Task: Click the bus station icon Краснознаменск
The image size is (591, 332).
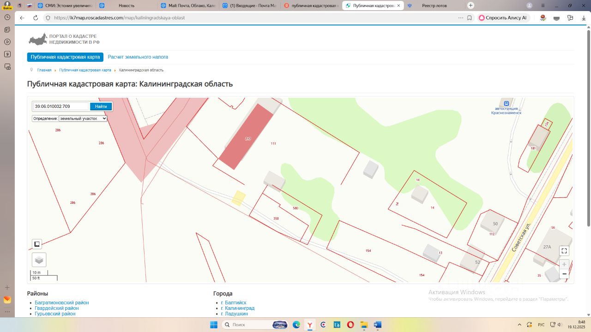Action: 506,103
